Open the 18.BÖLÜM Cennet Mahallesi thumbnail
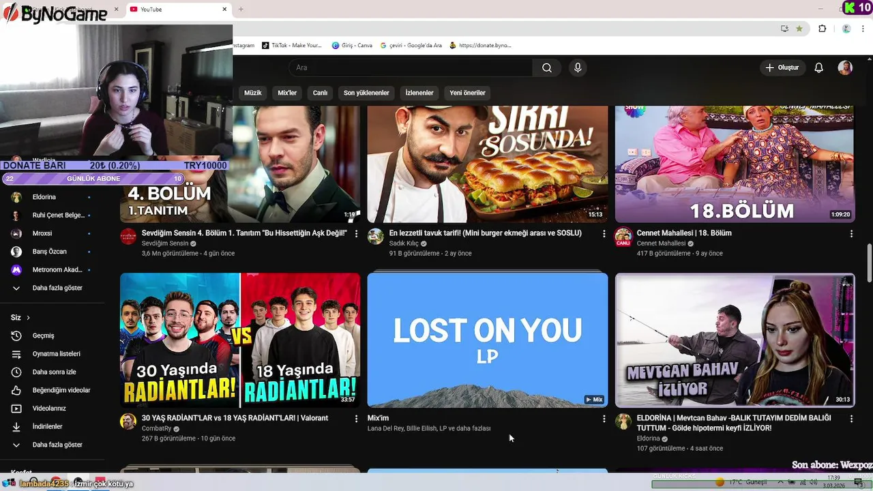Viewport: 873px width, 491px height. click(x=735, y=164)
